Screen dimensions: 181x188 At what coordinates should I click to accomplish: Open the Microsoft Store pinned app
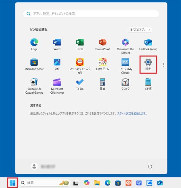pyautogui.click(x=34, y=64)
